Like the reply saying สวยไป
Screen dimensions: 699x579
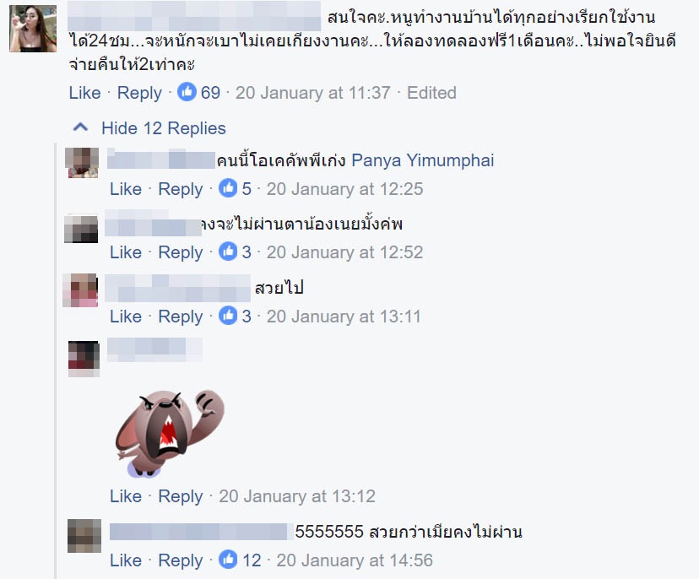click(x=126, y=317)
